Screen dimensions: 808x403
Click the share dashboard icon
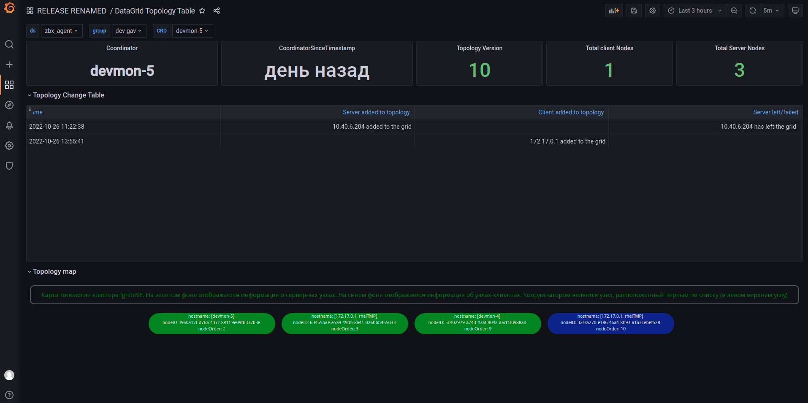point(217,11)
